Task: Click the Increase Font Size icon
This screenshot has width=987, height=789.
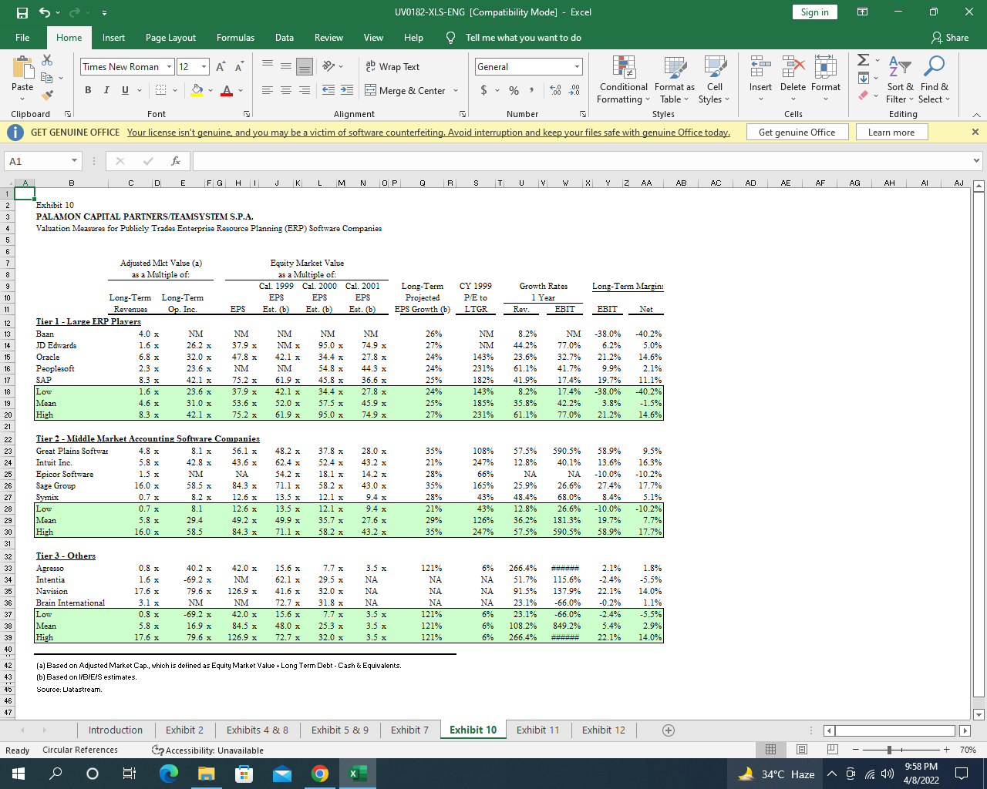Action: point(221,67)
